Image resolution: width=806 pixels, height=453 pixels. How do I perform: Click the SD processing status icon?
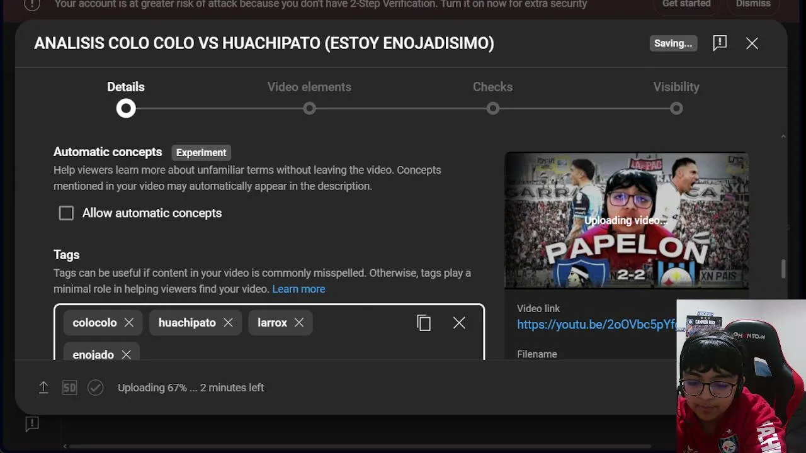[69, 388]
